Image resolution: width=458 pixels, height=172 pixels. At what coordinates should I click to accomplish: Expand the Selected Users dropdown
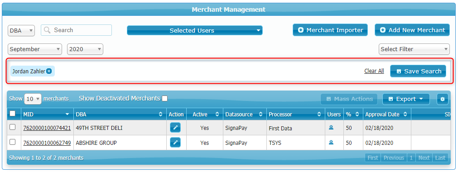pos(194,30)
